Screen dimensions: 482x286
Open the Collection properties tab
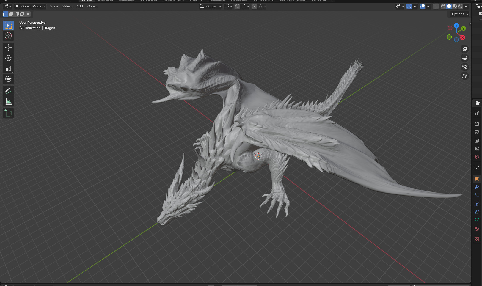(477, 168)
